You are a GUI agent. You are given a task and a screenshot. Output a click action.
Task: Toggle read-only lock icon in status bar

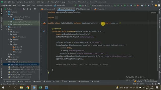click(156, 84)
